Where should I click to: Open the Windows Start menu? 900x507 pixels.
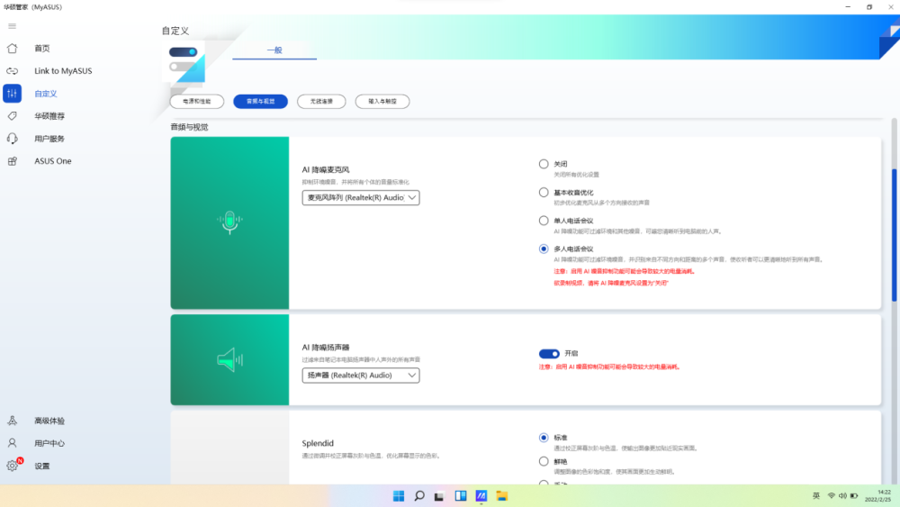point(399,496)
